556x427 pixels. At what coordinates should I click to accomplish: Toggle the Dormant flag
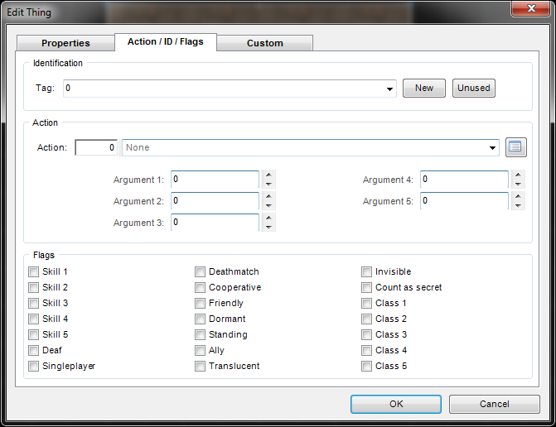point(200,319)
